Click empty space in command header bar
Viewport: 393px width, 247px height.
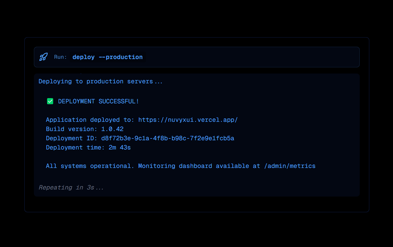pos(246,57)
